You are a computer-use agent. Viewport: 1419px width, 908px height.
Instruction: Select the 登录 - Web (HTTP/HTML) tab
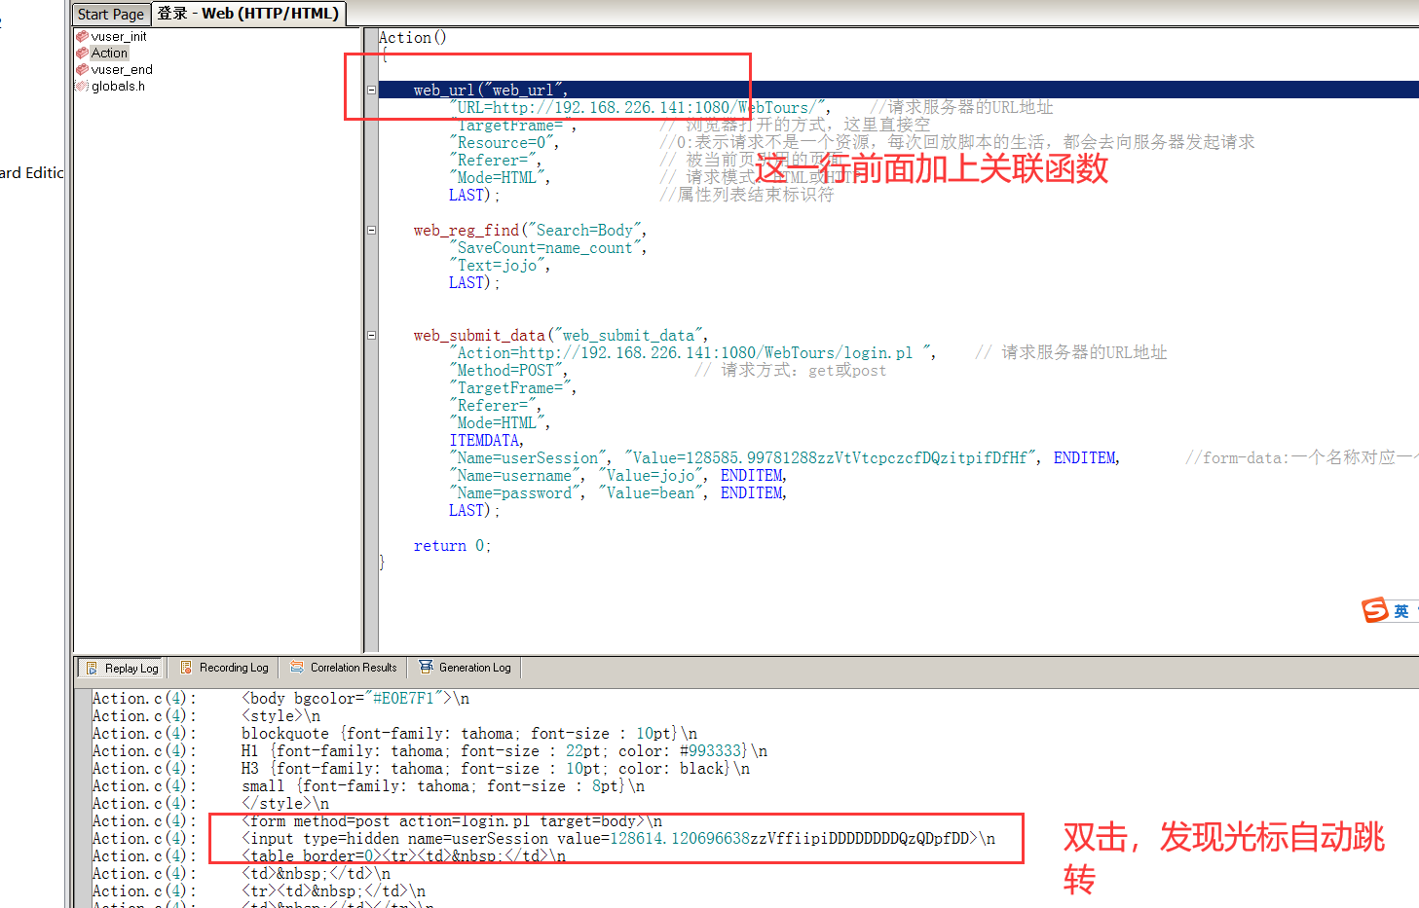[248, 14]
